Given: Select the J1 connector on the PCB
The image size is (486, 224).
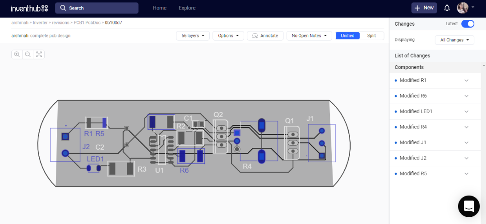Looking at the screenshot, I should (x=322, y=143).
